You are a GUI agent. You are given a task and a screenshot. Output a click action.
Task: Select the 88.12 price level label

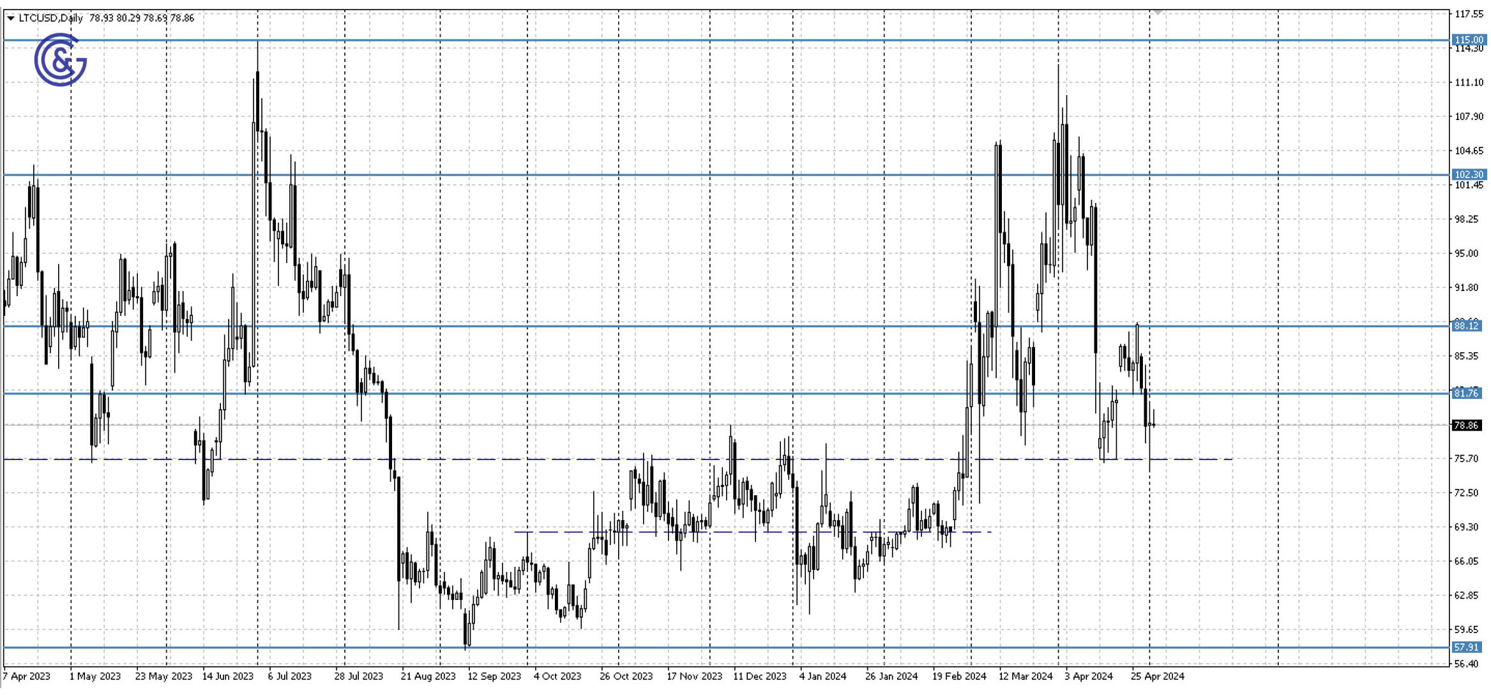(1465, 325)
